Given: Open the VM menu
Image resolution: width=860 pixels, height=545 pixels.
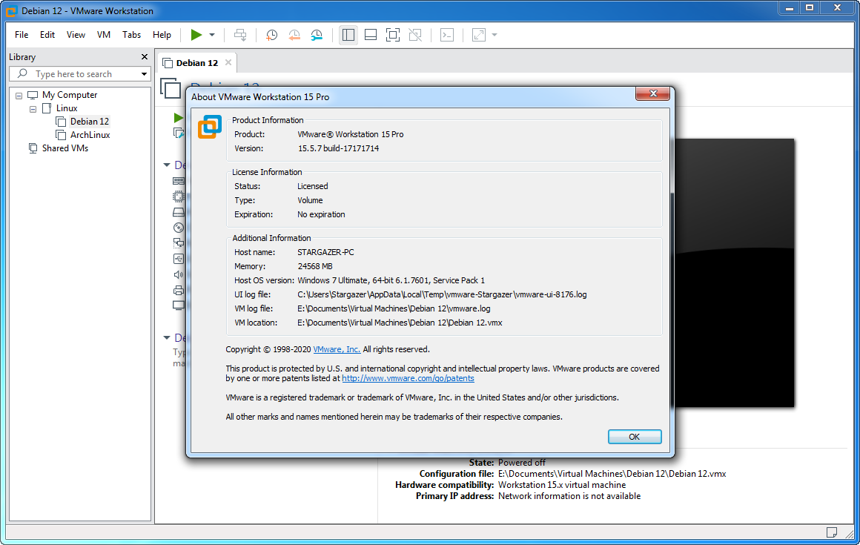Looking at the screenshot, I should [104, 35].
